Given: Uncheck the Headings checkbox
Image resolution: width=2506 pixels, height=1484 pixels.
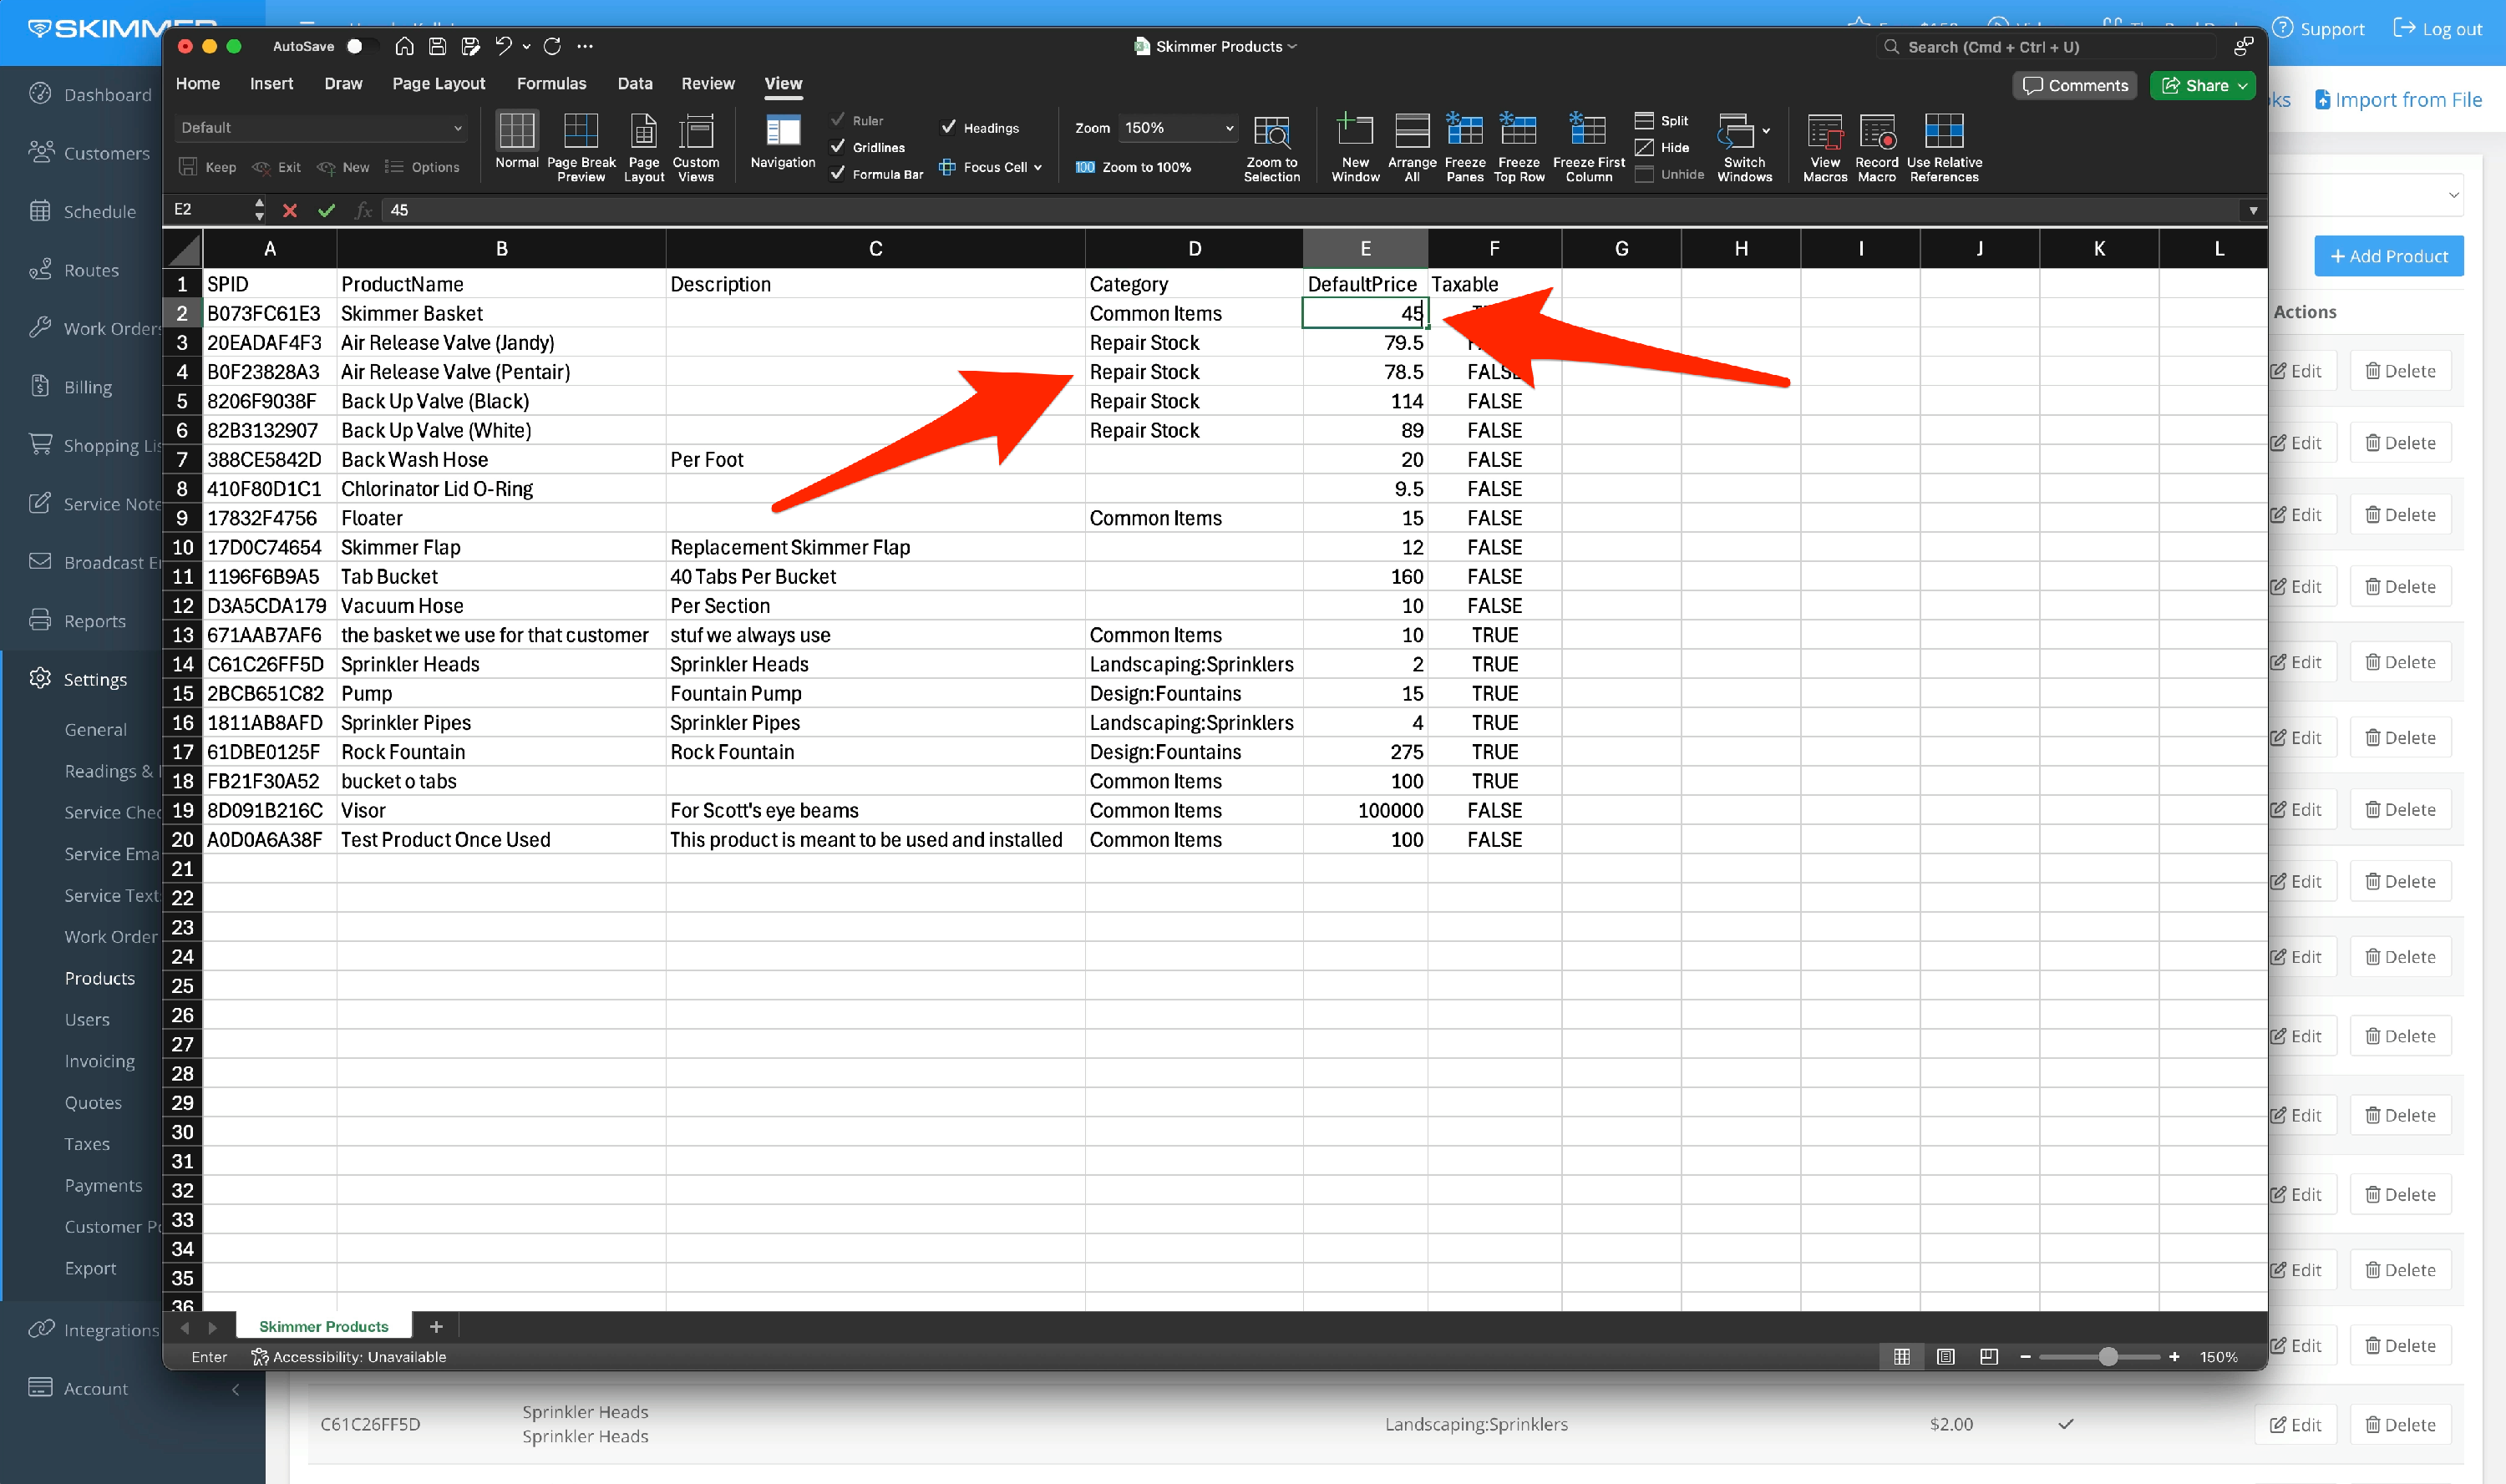Looking at the screenshot, I should pyautogui.click(x=949, y=127).
